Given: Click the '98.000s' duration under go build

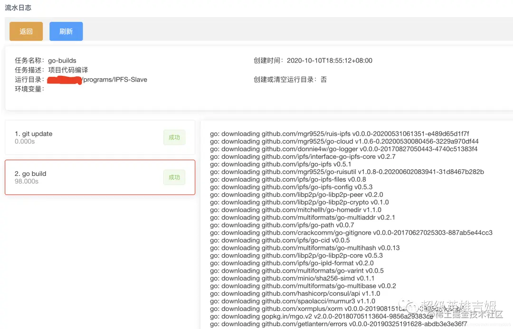Looking at the screenshot, I should [x=27, y=181].
